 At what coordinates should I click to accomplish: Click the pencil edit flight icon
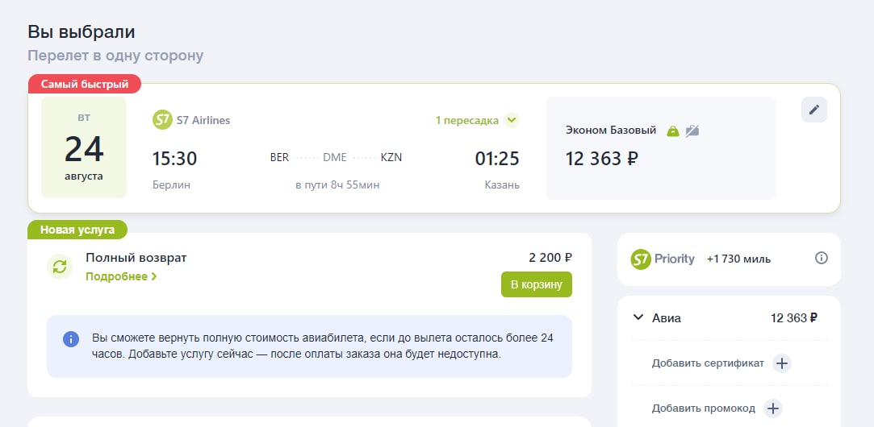(813, 110)
